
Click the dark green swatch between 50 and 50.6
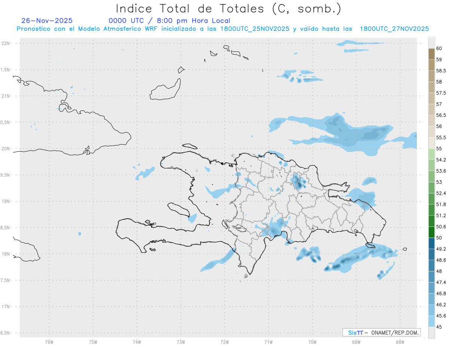[431, 232]
